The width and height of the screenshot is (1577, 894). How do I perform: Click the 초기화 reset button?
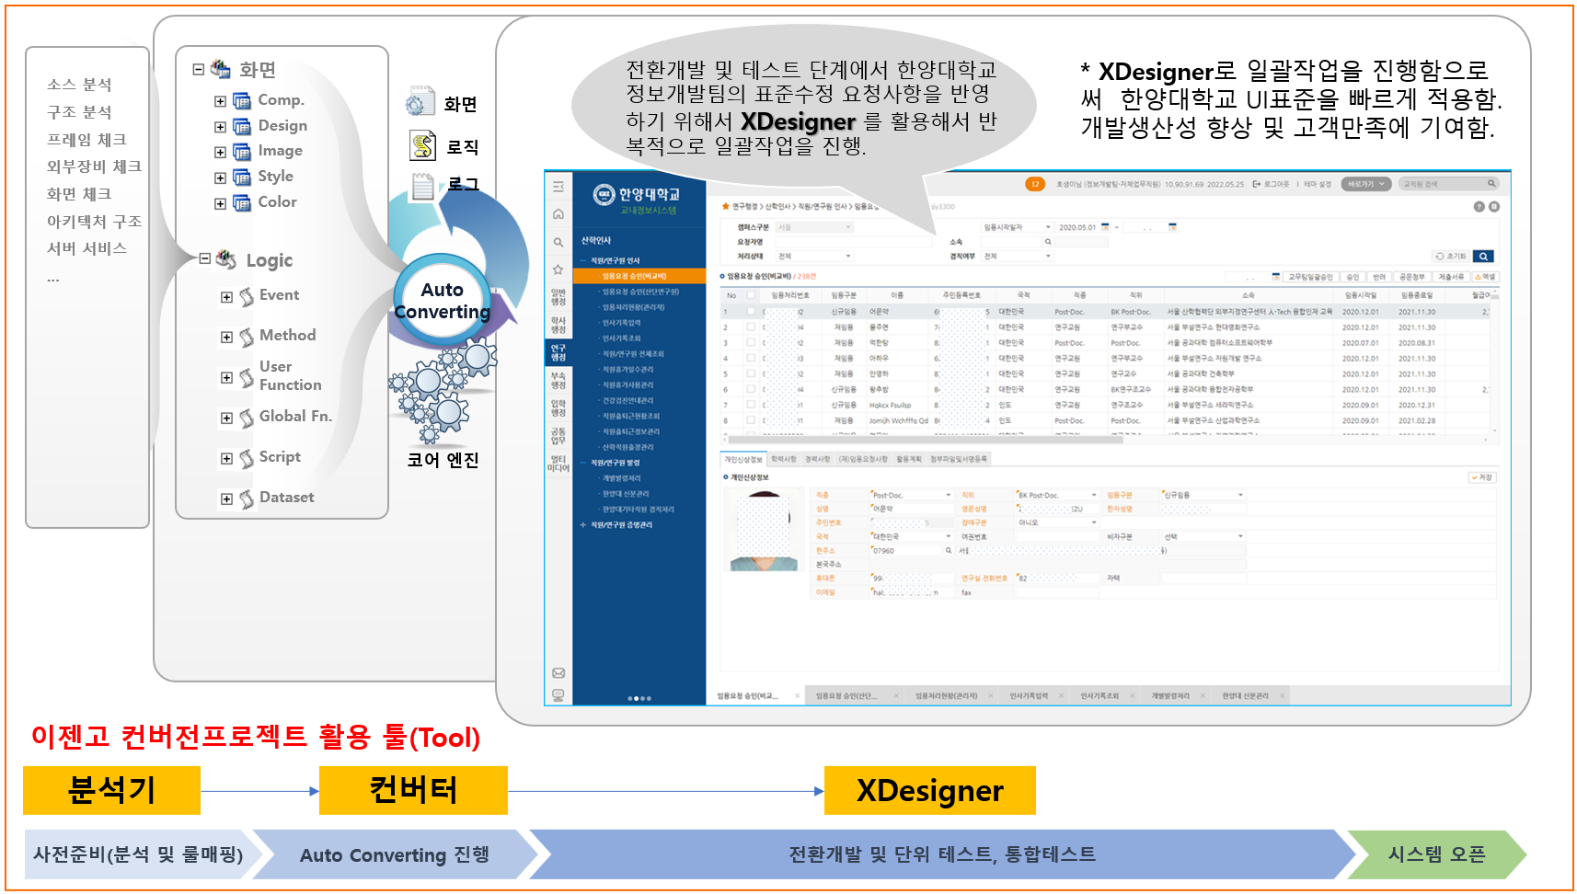pos(1452,256)
